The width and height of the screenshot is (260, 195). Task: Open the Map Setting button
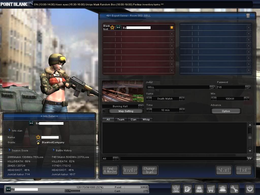126,111
